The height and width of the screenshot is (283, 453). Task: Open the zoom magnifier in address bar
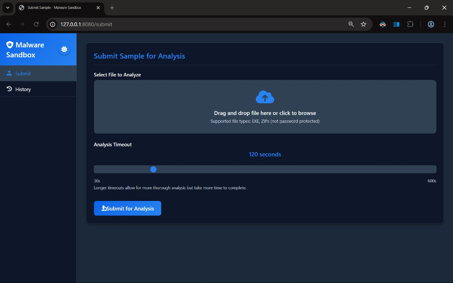351,24
